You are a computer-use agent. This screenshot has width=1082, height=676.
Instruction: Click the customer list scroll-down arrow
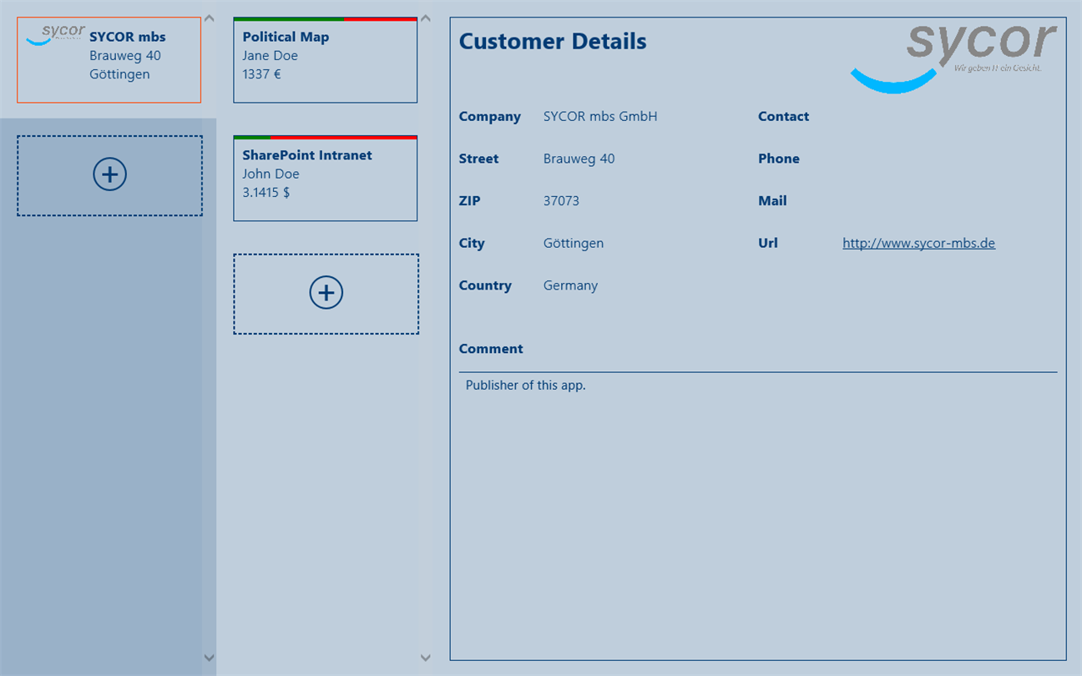pos(209,658)
